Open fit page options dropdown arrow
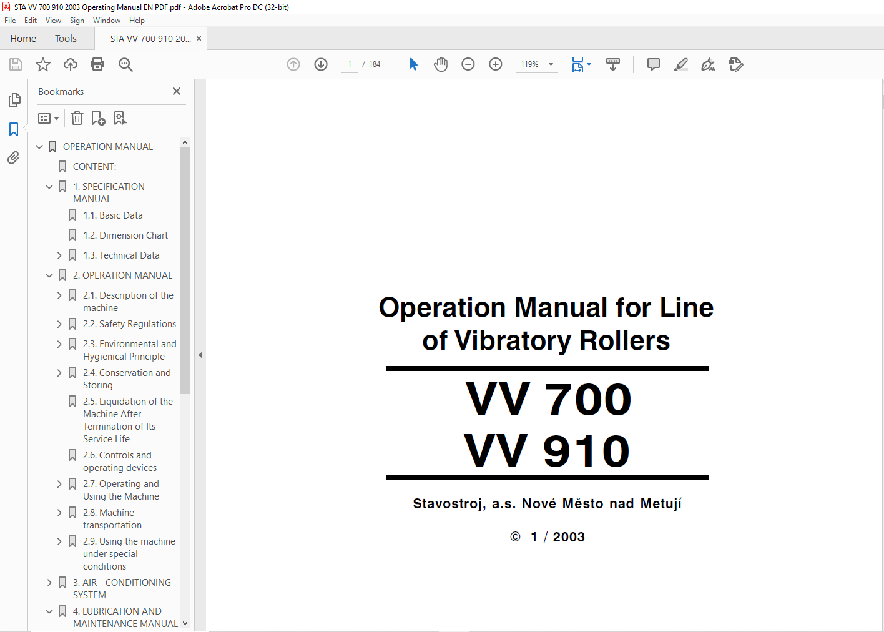 click(589, 64)
